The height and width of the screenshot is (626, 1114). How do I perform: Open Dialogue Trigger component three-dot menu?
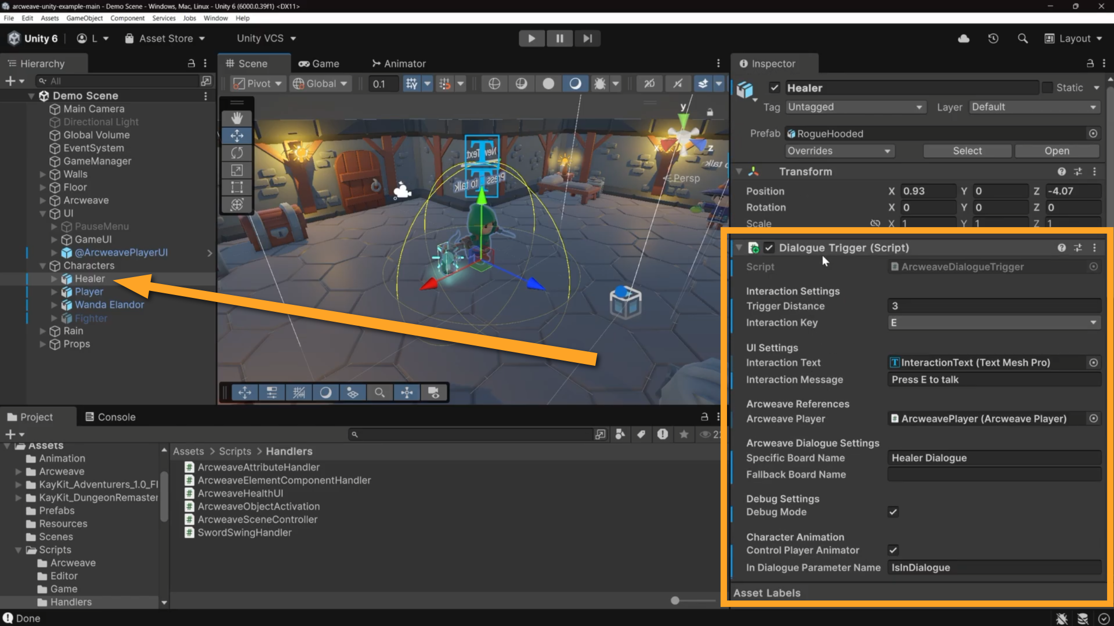(1095, 248)
